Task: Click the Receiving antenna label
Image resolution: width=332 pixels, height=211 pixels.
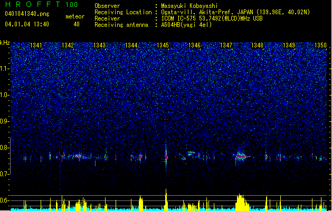Action: tap(121, 25)
